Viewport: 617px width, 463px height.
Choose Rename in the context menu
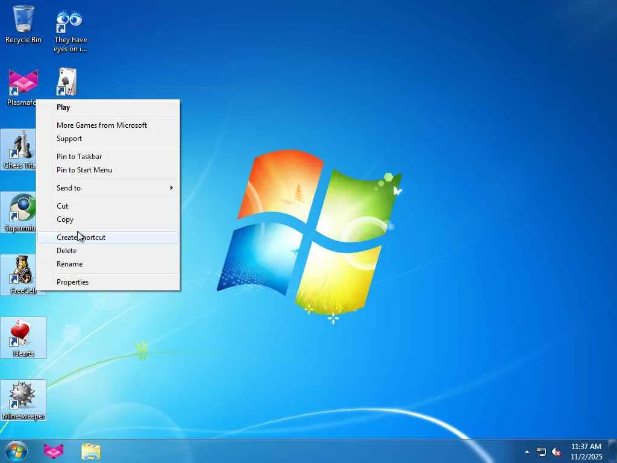click(108, 264)
